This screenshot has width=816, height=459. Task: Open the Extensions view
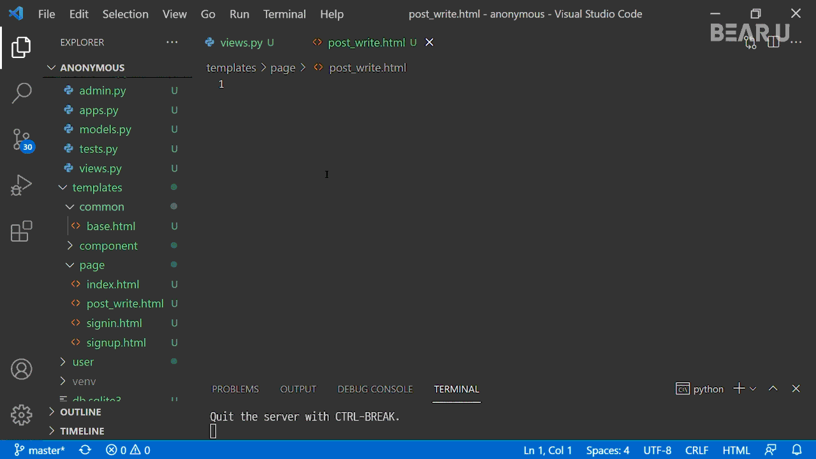pyautogui.click(x=21, y=231)
